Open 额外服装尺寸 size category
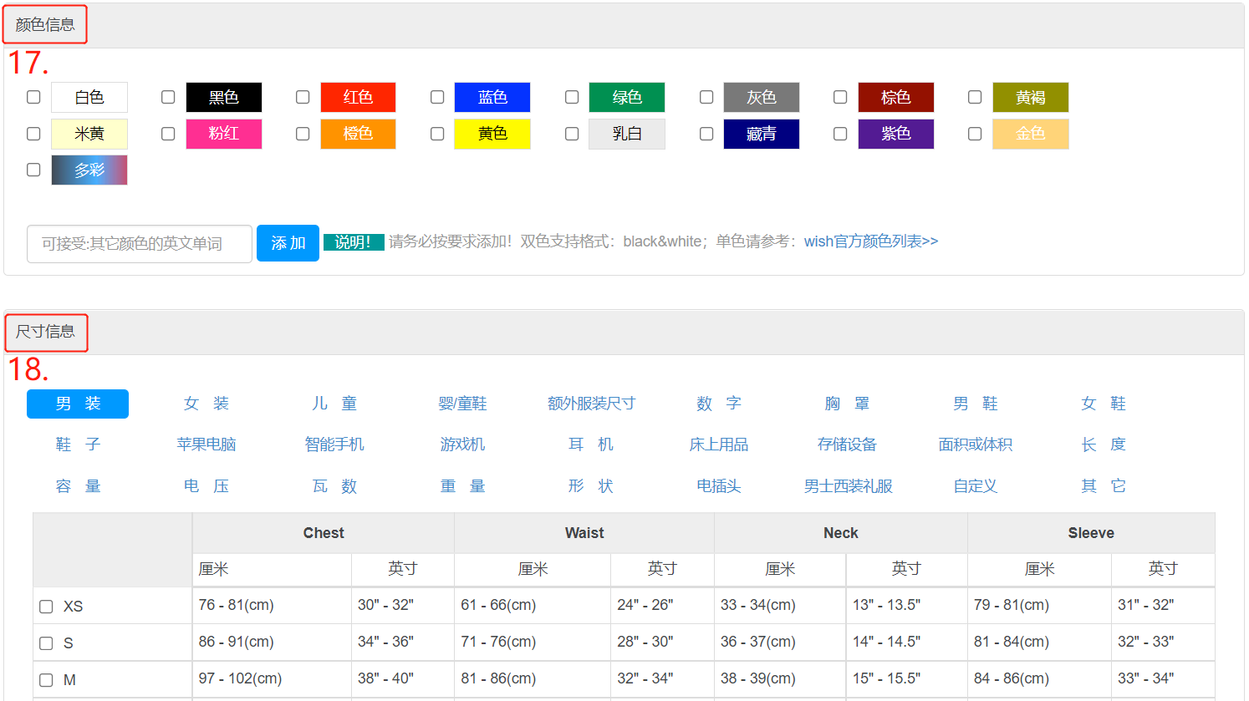The height and width of the screenshot is (701, 1249). click(591, 404)
